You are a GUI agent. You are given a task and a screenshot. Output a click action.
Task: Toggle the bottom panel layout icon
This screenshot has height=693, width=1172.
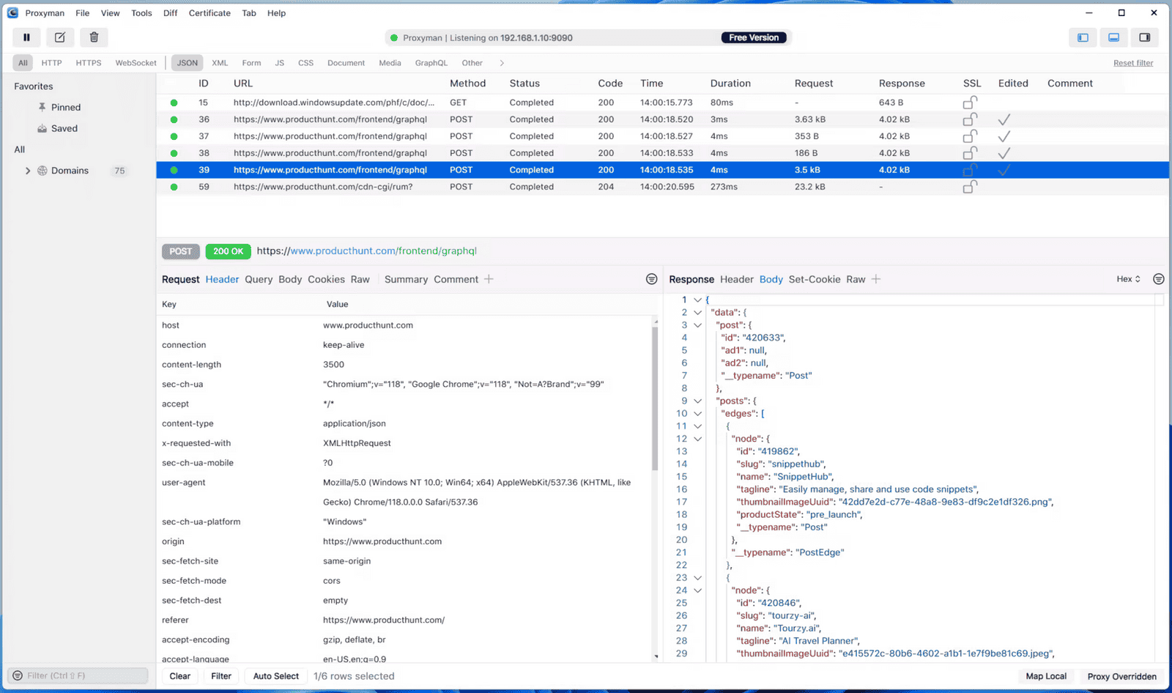tap(1113, 37)
